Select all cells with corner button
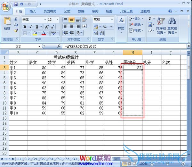This screenshot has height=167, width=192. (x=4, y=53)
